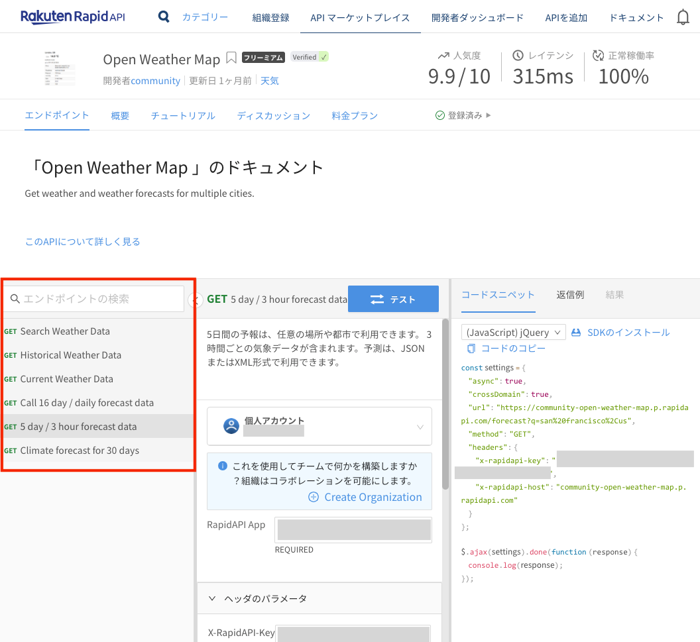Click the blue テスト button
Viewport: 700px width, 642px height.
[393, 299]
